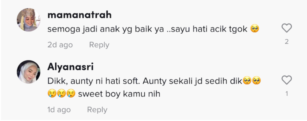Screen dimensions: 307x121
Task: Like Alyanasri's comment with the heart icon
Action: tap(287, 80)
